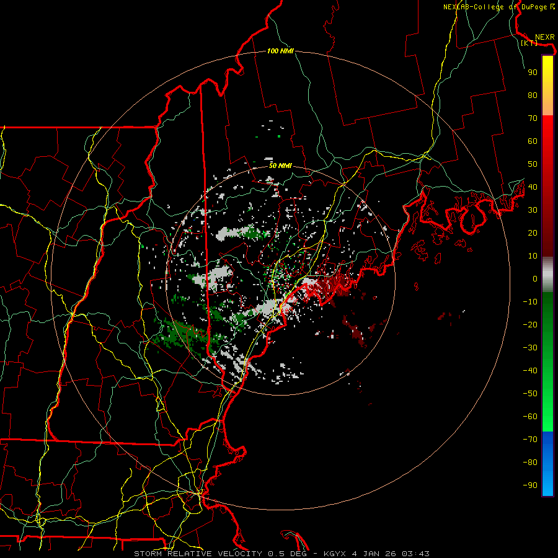The height and width of the screenshot is (558, 558).
Task: Click the positive 40 scale value
Action: [533, 187]
